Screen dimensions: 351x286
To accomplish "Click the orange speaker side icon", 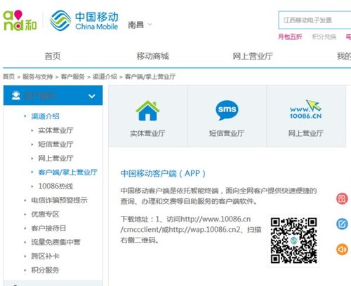I will (342, 249).
